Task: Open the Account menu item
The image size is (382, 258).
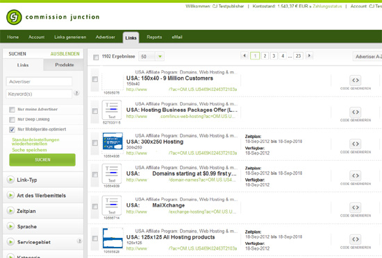Action: tap(37, 37)
